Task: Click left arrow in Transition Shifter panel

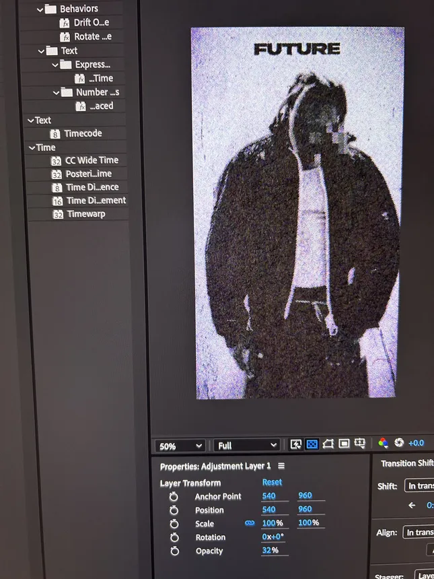Action: [412, 505]
